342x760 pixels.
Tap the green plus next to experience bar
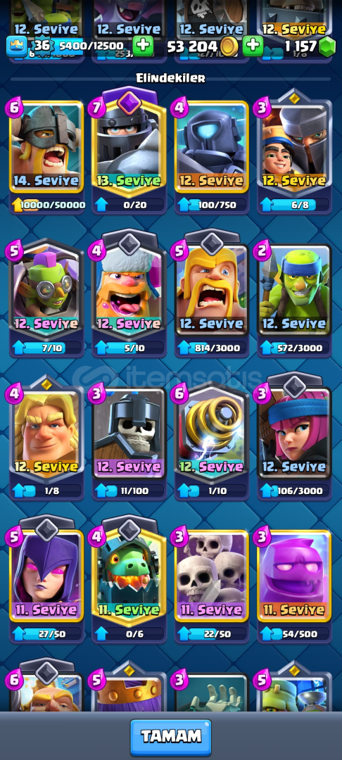pos(143,46)
